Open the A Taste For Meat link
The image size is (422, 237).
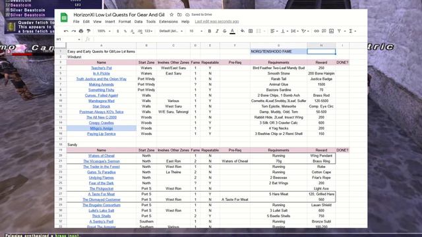point(101,194)
